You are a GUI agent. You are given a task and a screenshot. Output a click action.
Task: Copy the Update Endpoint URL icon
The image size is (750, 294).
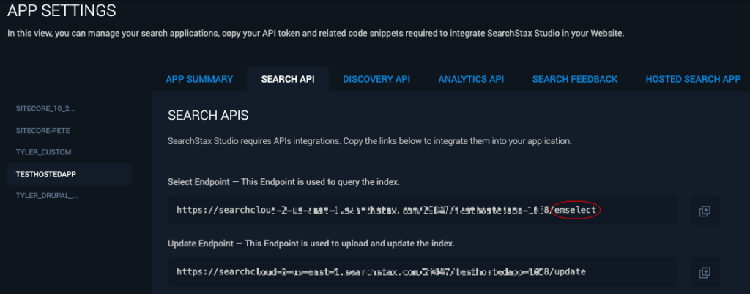705,272
